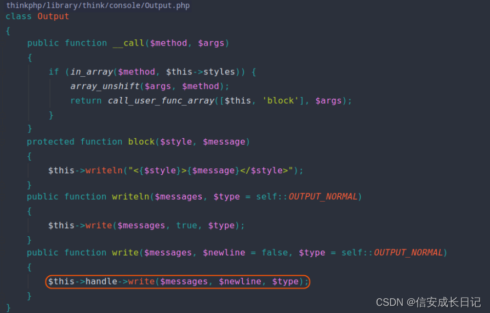Image resolution: width=490 pixels, height=313 pixels.
Task: Click $this->styles in the if condition
Action: pos(200,72)
